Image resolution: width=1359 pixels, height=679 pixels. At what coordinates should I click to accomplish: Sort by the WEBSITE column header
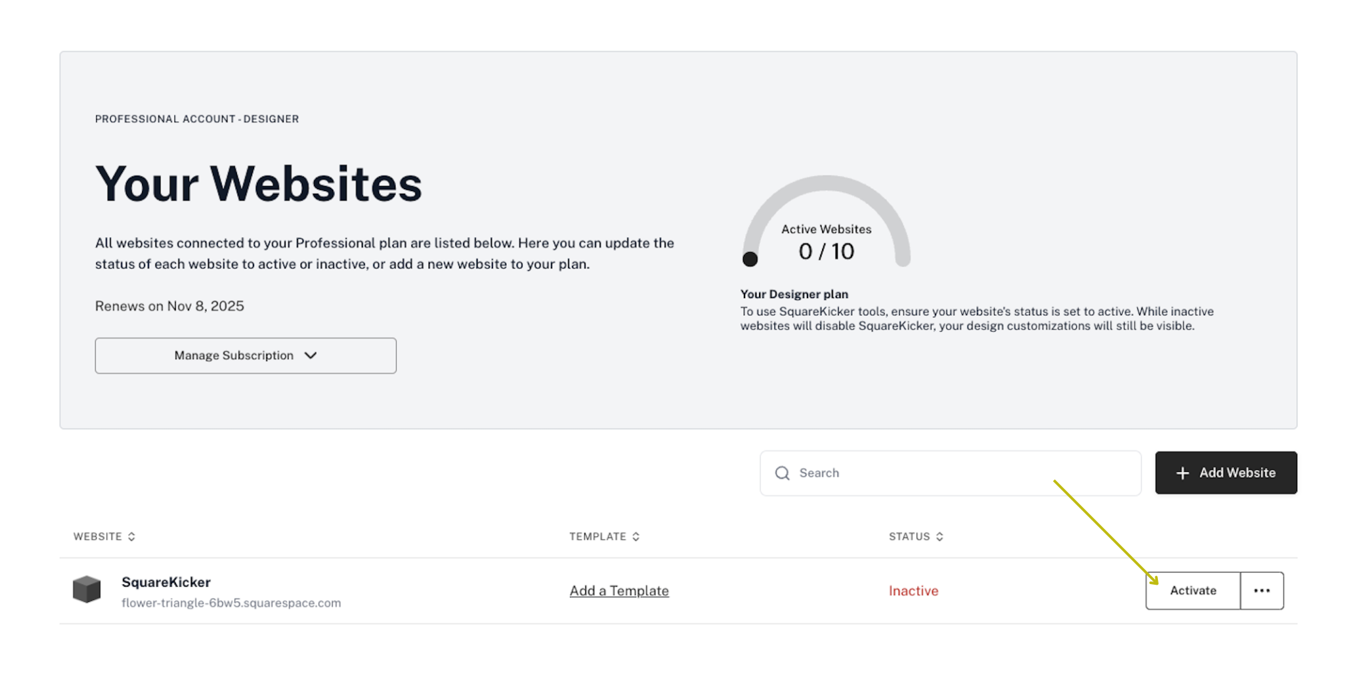(x=104, y=536)
